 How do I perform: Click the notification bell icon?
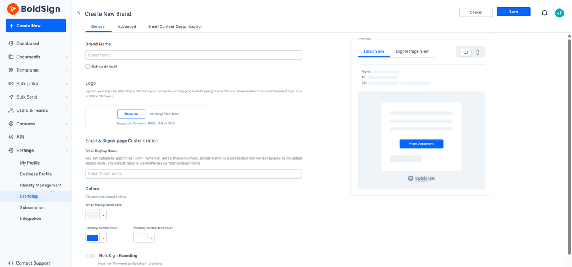coord(544,13)
